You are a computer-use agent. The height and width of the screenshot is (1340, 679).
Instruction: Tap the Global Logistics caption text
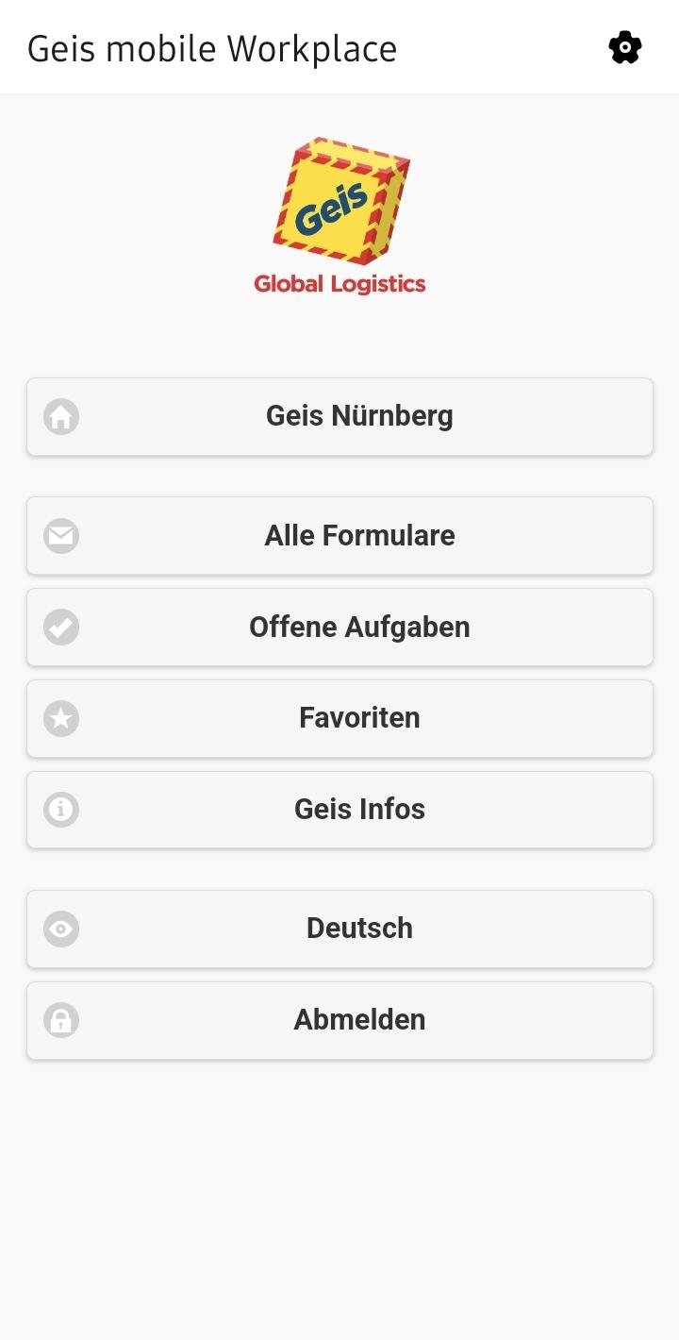click(x=339, y=285)
